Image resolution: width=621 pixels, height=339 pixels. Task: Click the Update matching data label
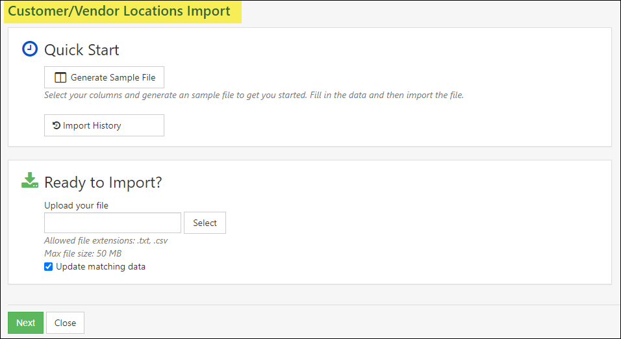pyautogui.click(x=101, y=266)
